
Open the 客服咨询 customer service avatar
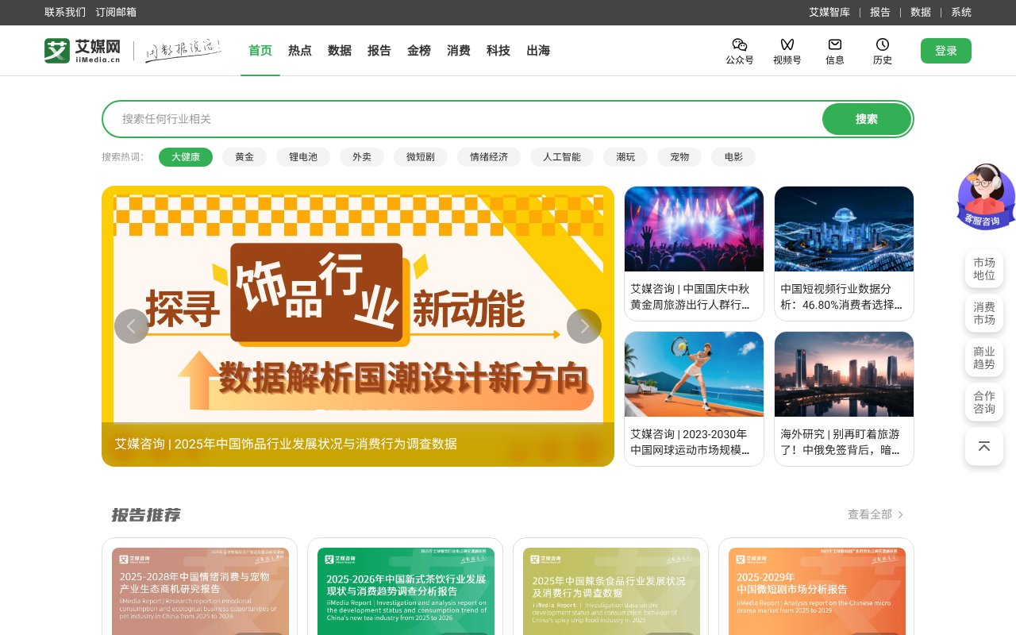click(x=984, y=196)
